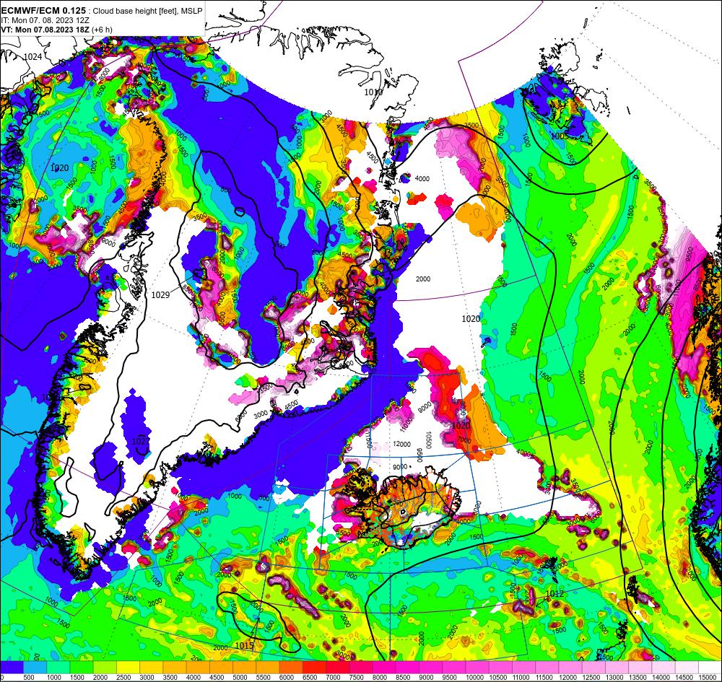Click the 1012 pressure label

click(x=554, y=594)
